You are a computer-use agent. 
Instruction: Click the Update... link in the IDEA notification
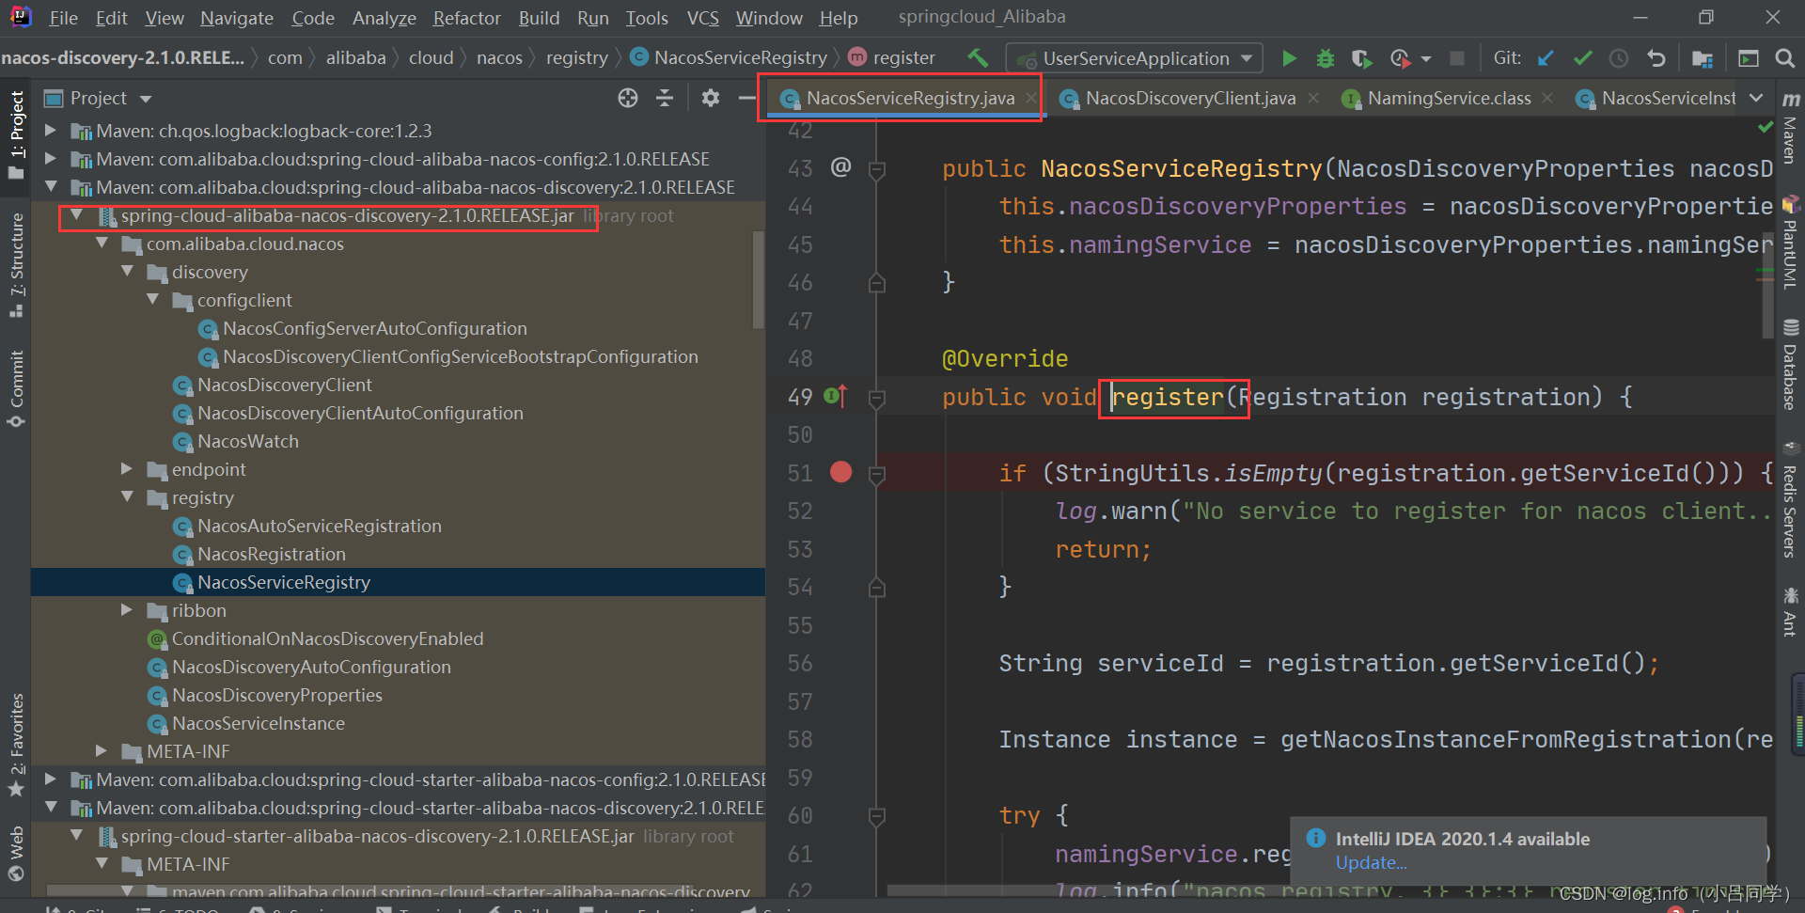(1371, 862)
